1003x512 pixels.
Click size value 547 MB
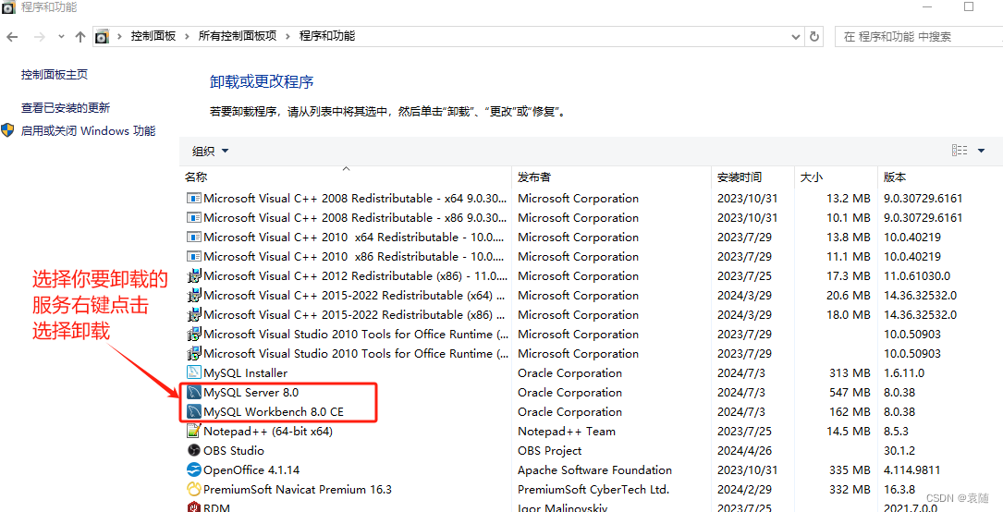click(848, 393)
